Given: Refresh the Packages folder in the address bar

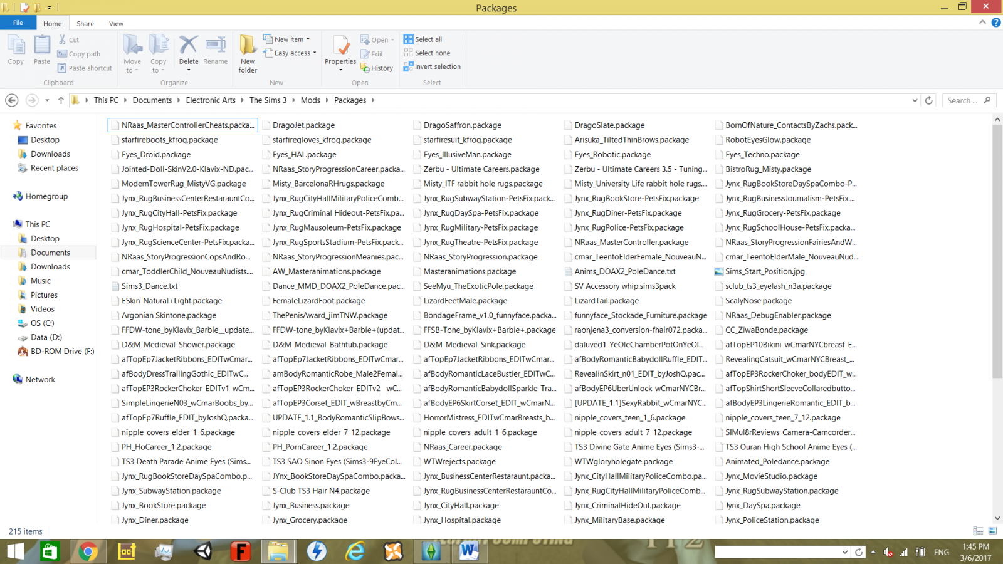Looking at the screenshot, I should [929, 100].
